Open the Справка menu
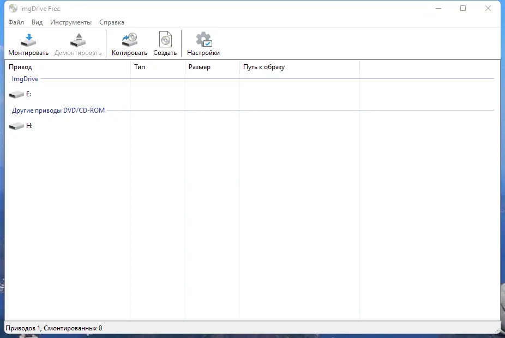Image resolution: width=505 pixels, height=338 pixels. (112, 22)
